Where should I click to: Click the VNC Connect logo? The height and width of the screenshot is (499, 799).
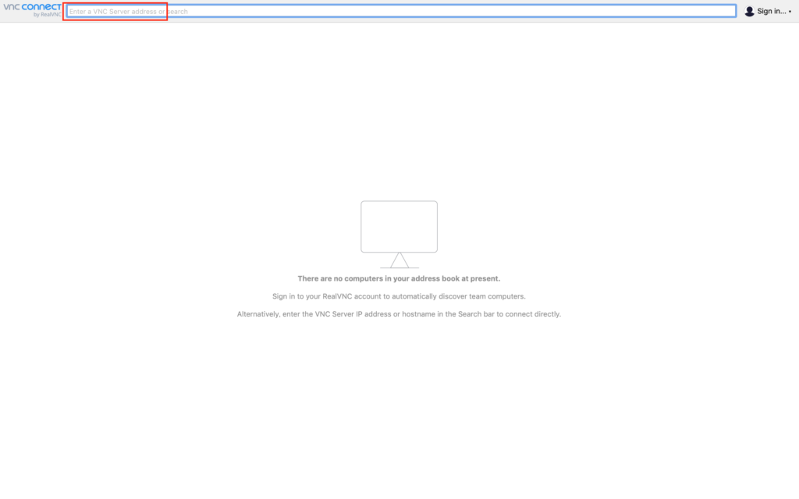pos(32,9)
